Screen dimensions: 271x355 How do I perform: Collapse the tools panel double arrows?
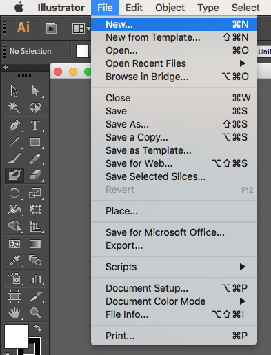click(6, 67)
